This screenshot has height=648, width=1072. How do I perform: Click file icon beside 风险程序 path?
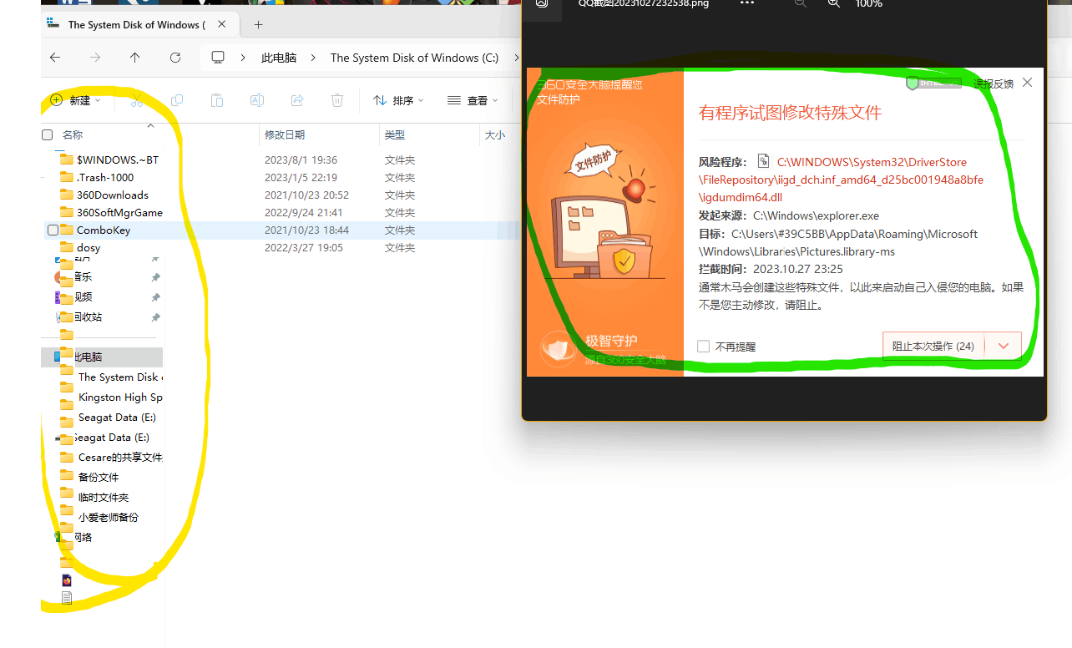pos(763,160)
